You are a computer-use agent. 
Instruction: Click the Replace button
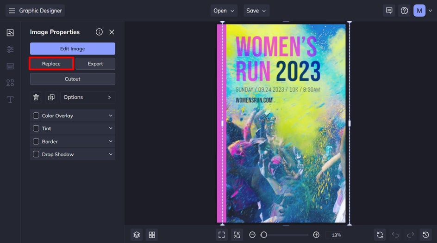click(51, 64)
